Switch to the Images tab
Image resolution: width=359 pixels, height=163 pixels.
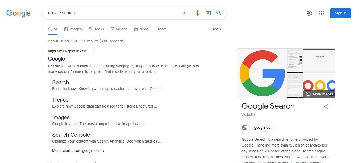point(73,29)
